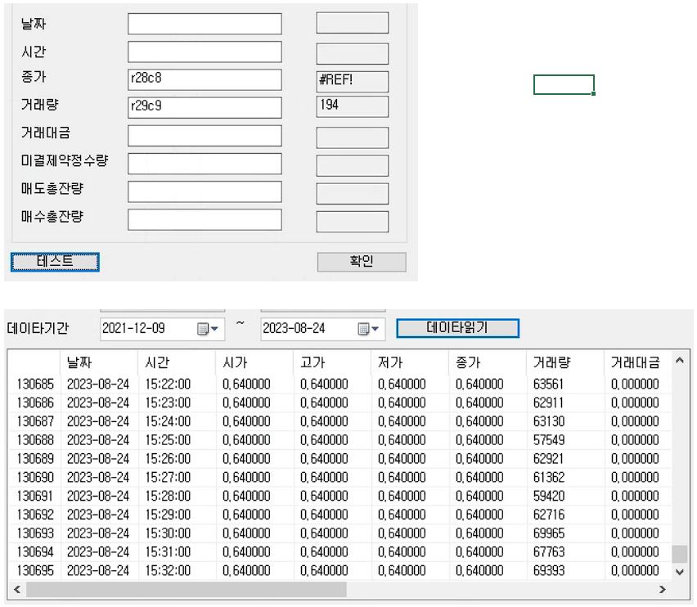Click the 확인 button
697x607 pixels.
(x=361, y=262)
